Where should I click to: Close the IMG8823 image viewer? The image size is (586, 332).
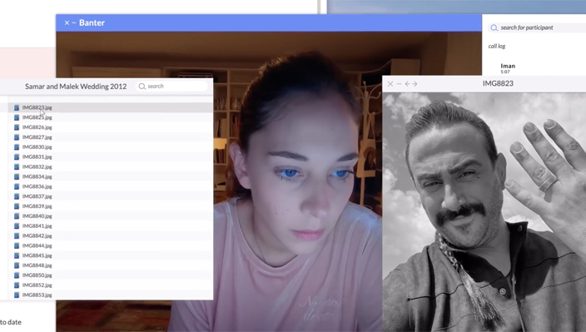pos(390,84)
